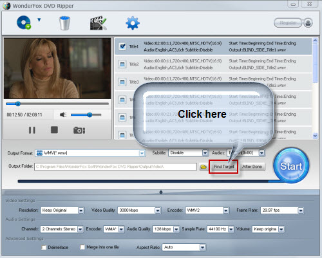Click the Register button
322x258 pixels.
[288, 23]
